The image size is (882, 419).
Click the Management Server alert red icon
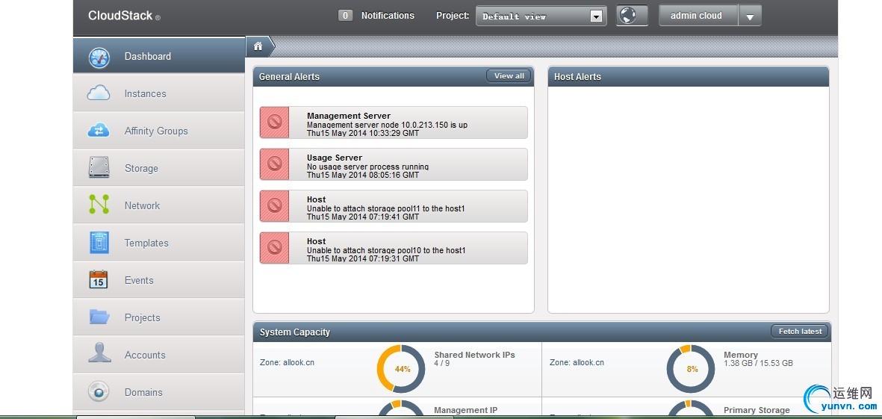click(x=275, y=122)
